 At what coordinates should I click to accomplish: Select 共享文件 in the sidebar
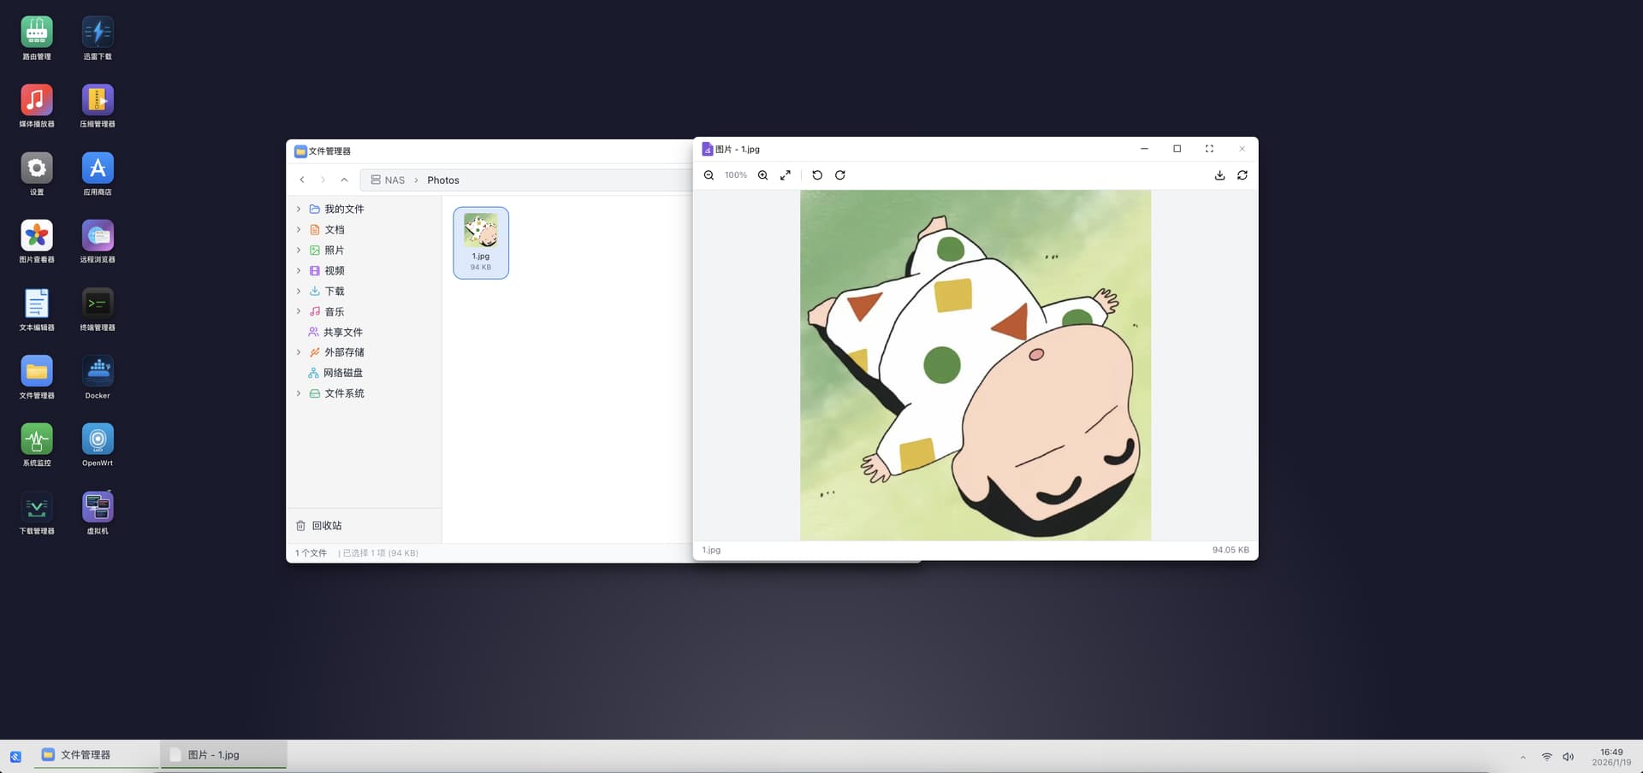[x=342, y=332]
